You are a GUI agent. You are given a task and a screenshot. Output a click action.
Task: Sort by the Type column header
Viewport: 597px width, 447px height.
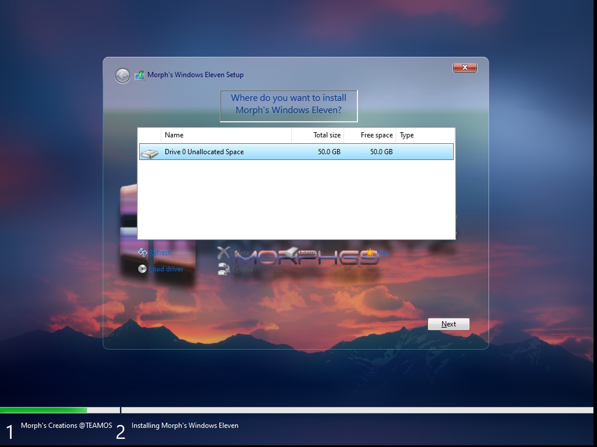(425, 135)
